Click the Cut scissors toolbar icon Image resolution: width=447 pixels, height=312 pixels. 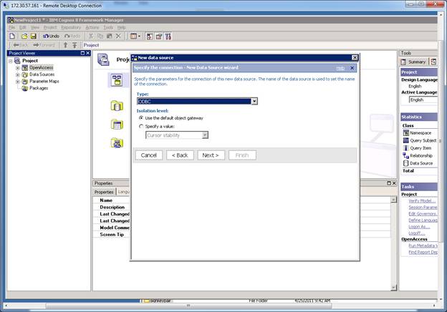tap(91, 36)
